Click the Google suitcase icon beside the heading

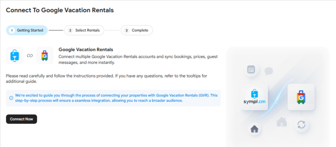coord(45,55)
